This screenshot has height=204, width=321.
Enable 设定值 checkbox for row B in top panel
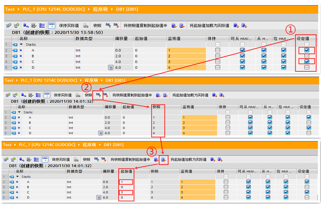coord(307,56)
